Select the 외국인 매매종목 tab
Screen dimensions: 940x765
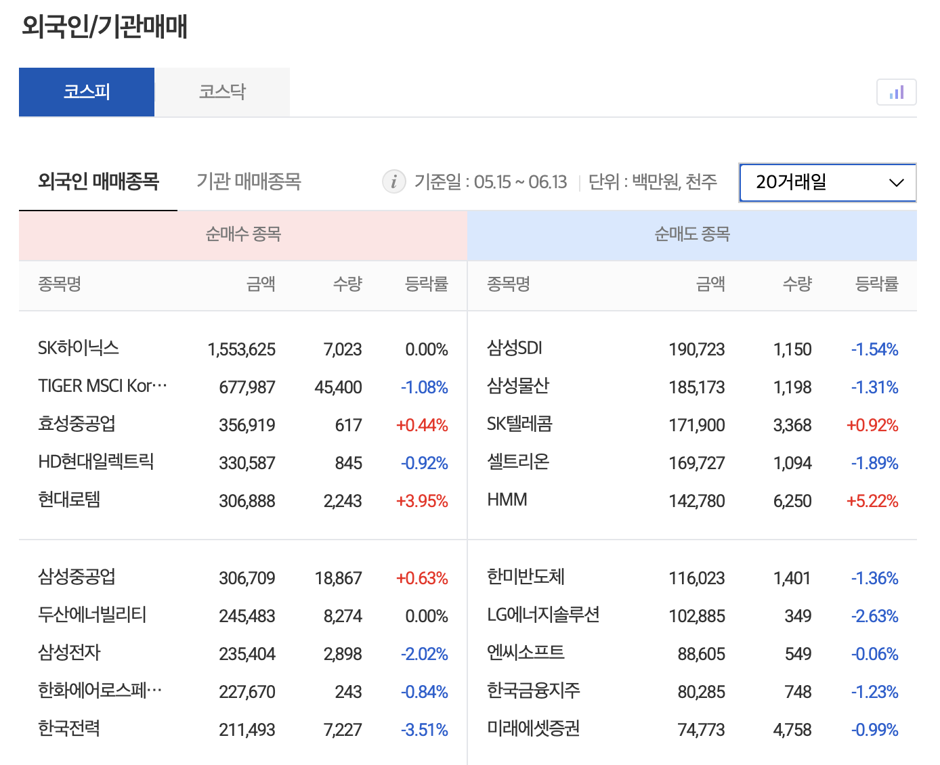click(98, 181)
